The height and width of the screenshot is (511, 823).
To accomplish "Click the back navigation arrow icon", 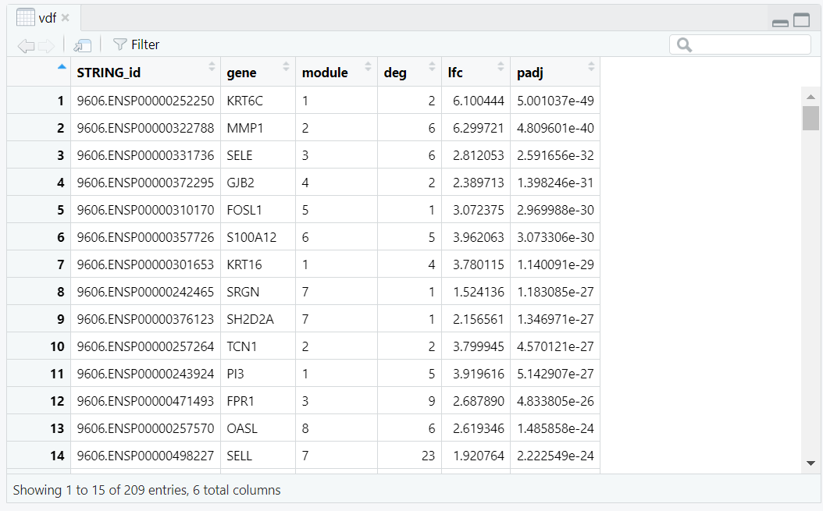I will [25, 45].
